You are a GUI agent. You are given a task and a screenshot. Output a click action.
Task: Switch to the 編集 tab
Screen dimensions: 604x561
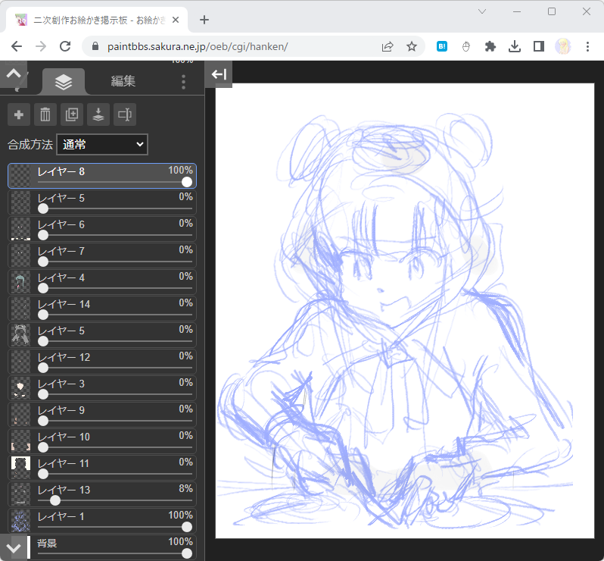click(123, 81)
